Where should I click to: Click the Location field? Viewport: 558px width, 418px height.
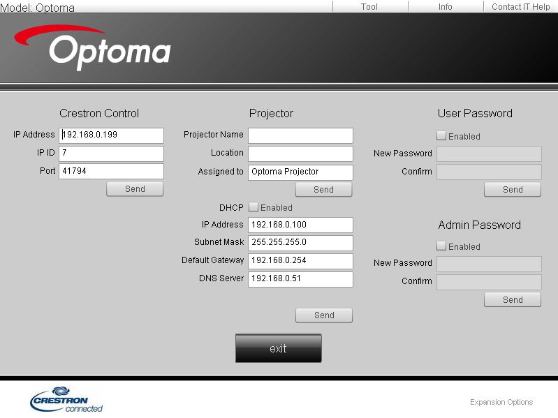[x=300, y=154]
